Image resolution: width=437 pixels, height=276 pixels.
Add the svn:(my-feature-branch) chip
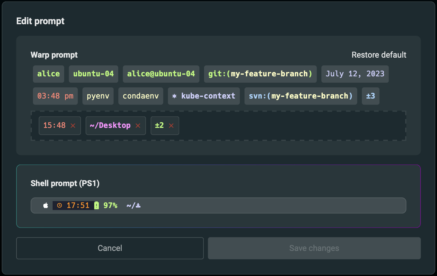301,96
